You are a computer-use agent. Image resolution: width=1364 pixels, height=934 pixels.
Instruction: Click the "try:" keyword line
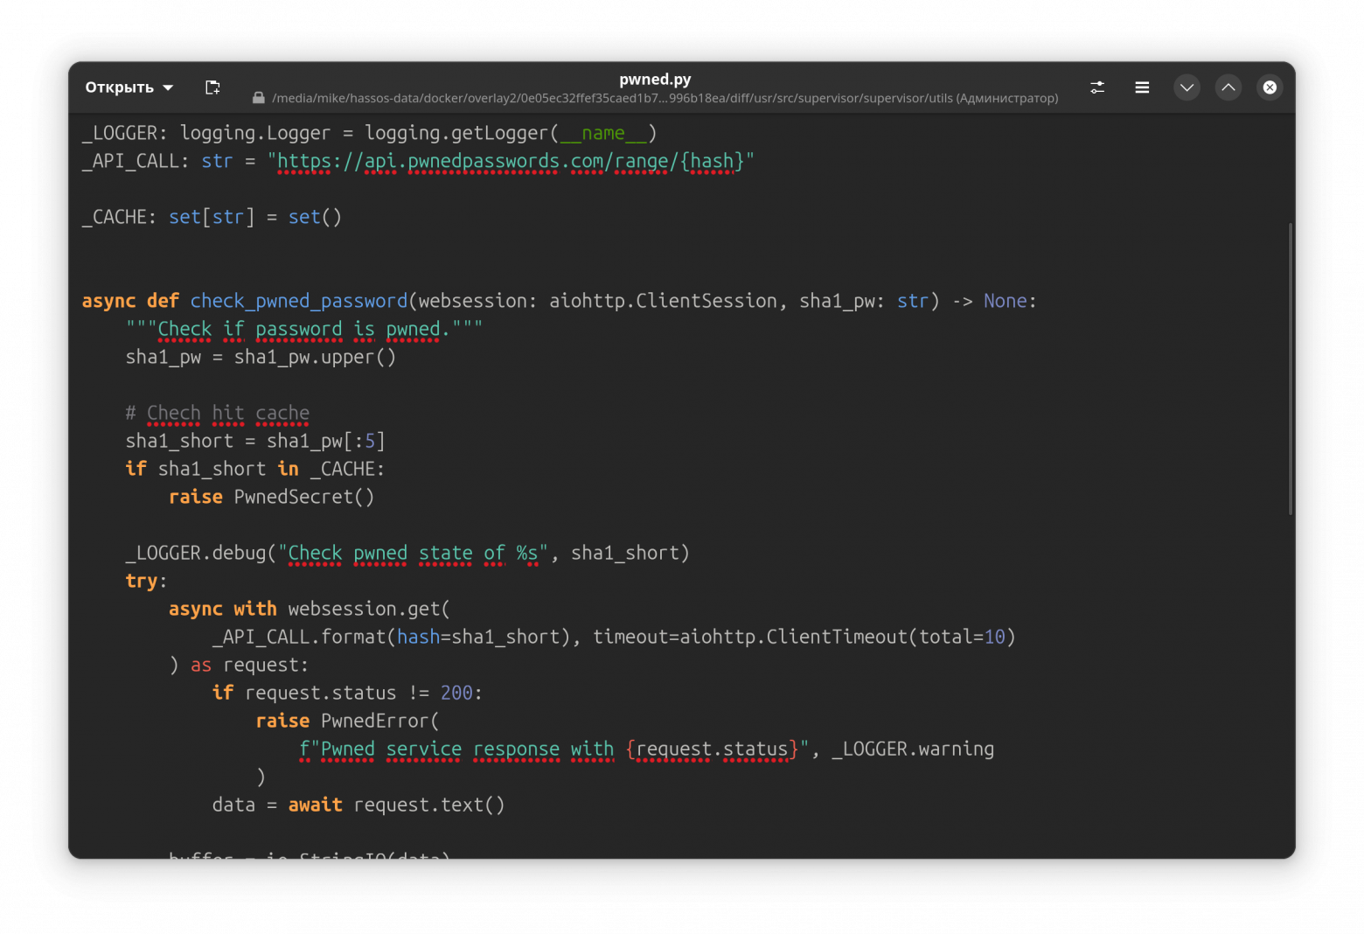tap(146, 581)
